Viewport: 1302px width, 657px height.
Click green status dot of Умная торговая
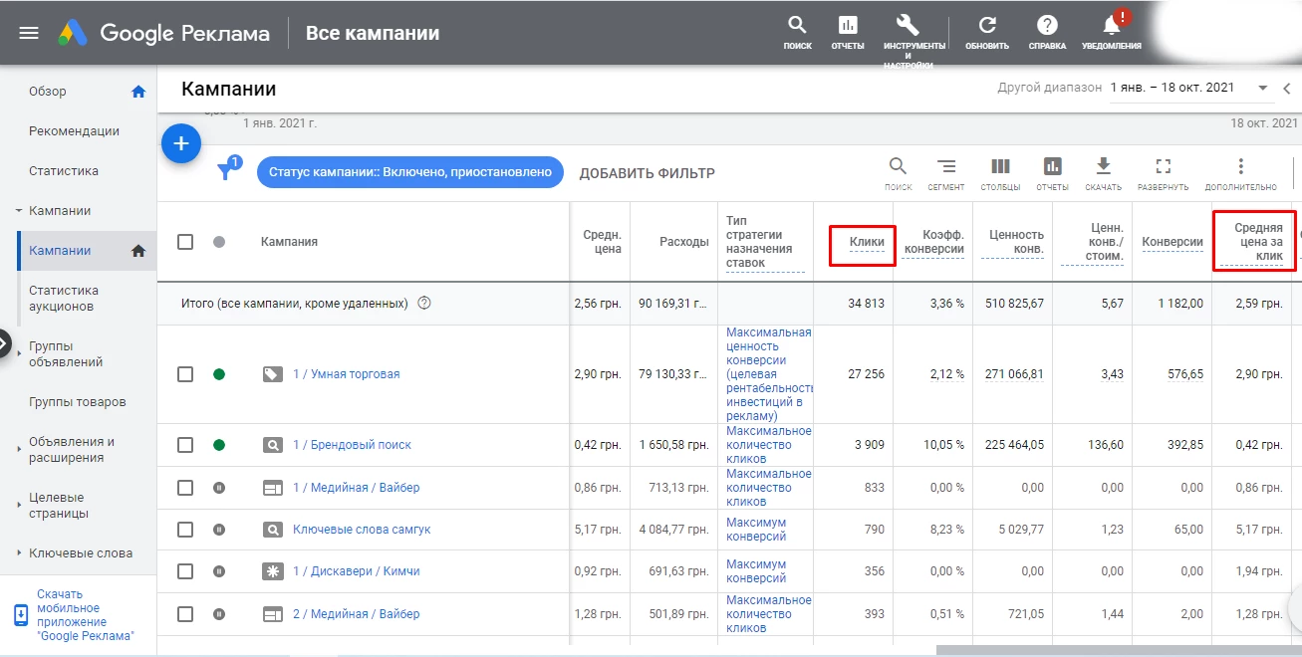(x=219, y=374)
